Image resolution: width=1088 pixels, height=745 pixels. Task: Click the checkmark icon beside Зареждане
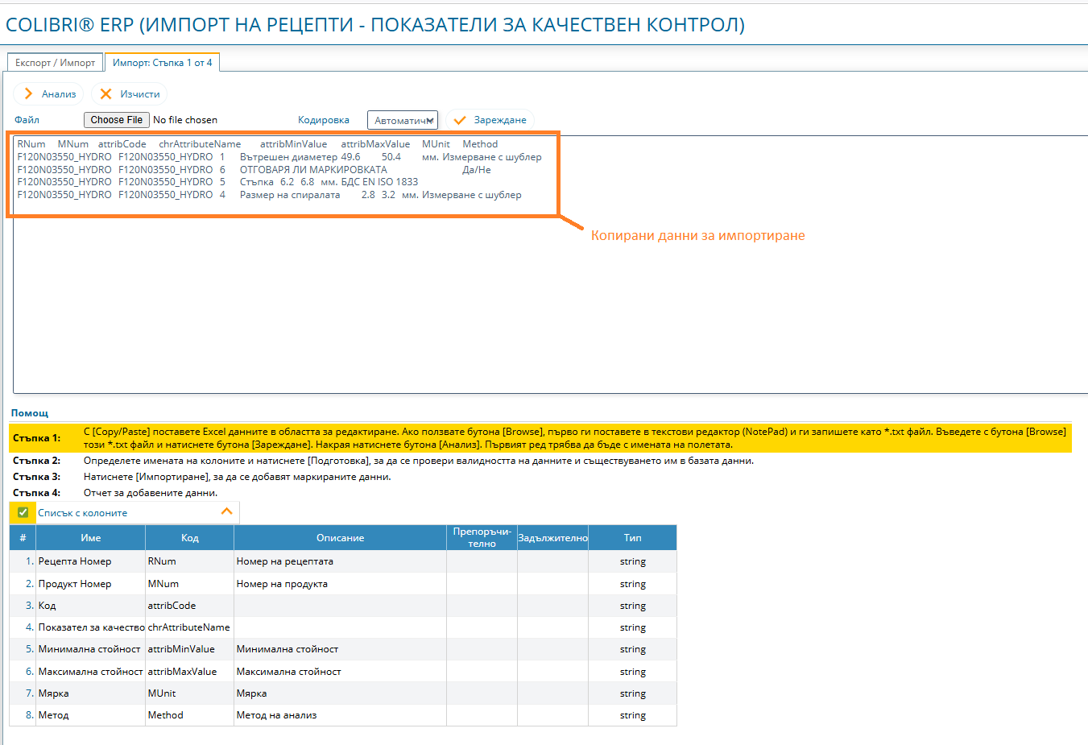point(460,120)
